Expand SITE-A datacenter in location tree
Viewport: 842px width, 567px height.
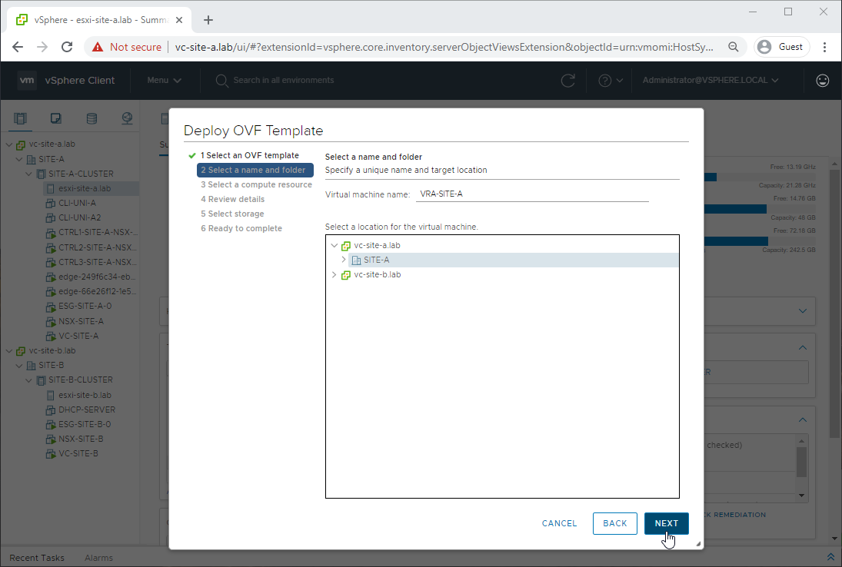(344, 260)
